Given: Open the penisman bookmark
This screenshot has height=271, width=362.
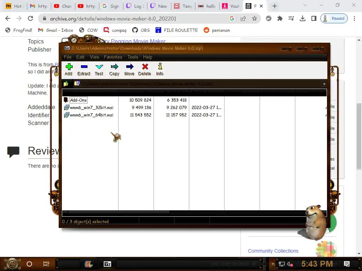Looking at the screenshot, I should 217,30.
